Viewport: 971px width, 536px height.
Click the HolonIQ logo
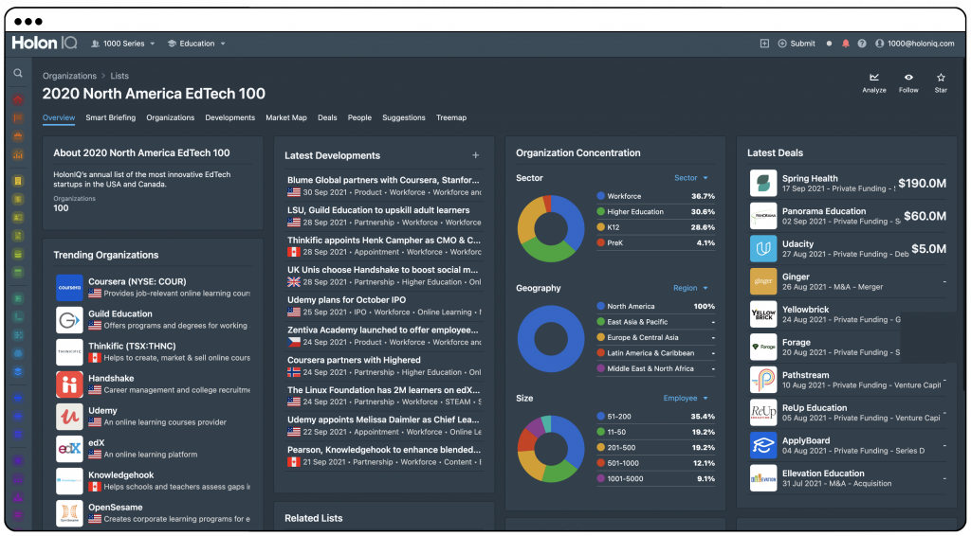45,43
